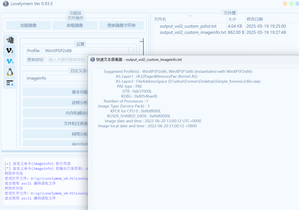
Task: Switch to the Volatility 3 sidebar tab
Action: coord(10,61)
